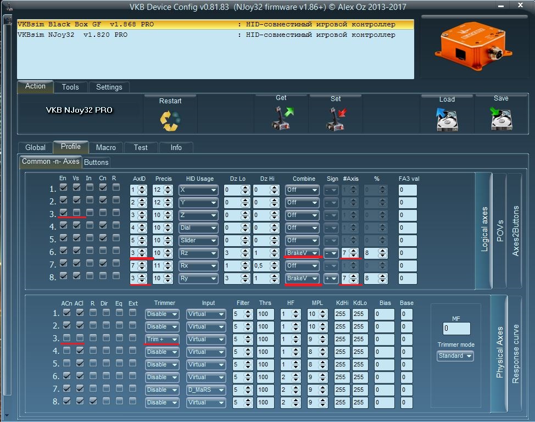Open the Axes2Buttons vertical tab
The width and height of the screenshot is (535, 422).
515,231
